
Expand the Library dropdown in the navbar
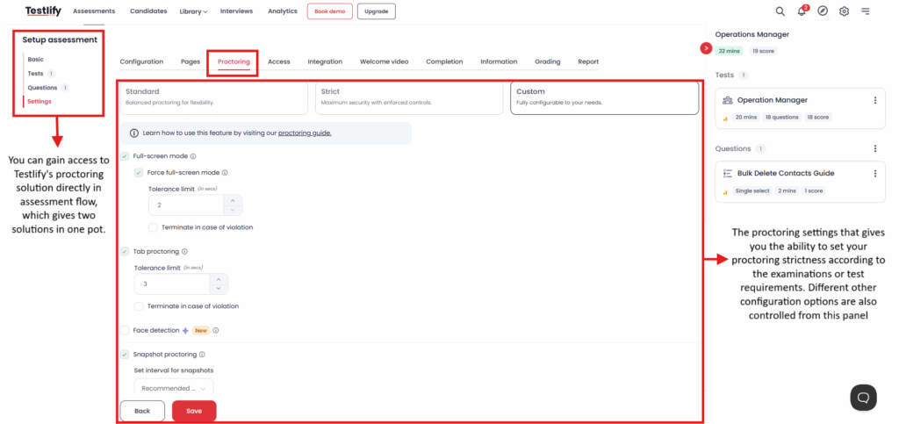click(x=193, y=11)
